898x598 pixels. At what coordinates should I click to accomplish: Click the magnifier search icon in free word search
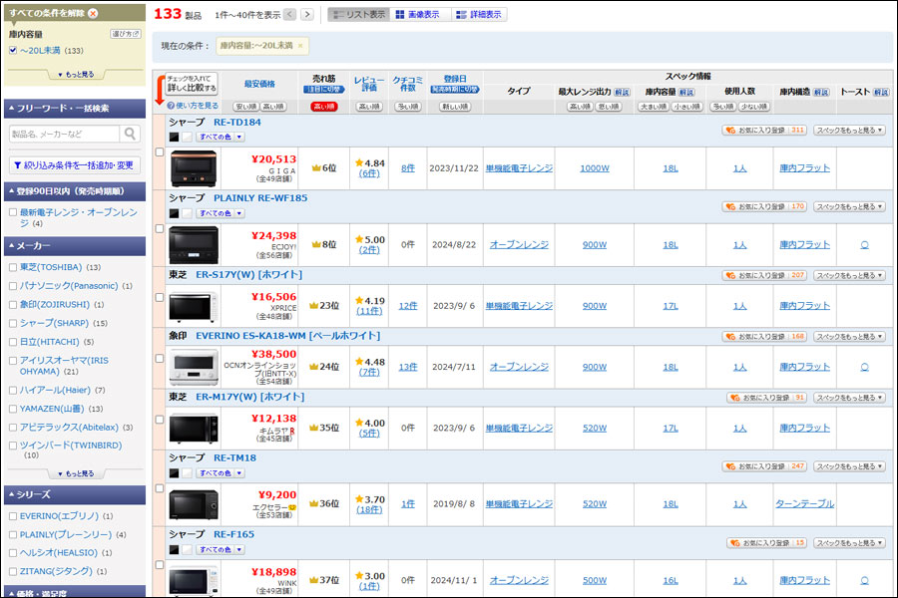(130, 134)
